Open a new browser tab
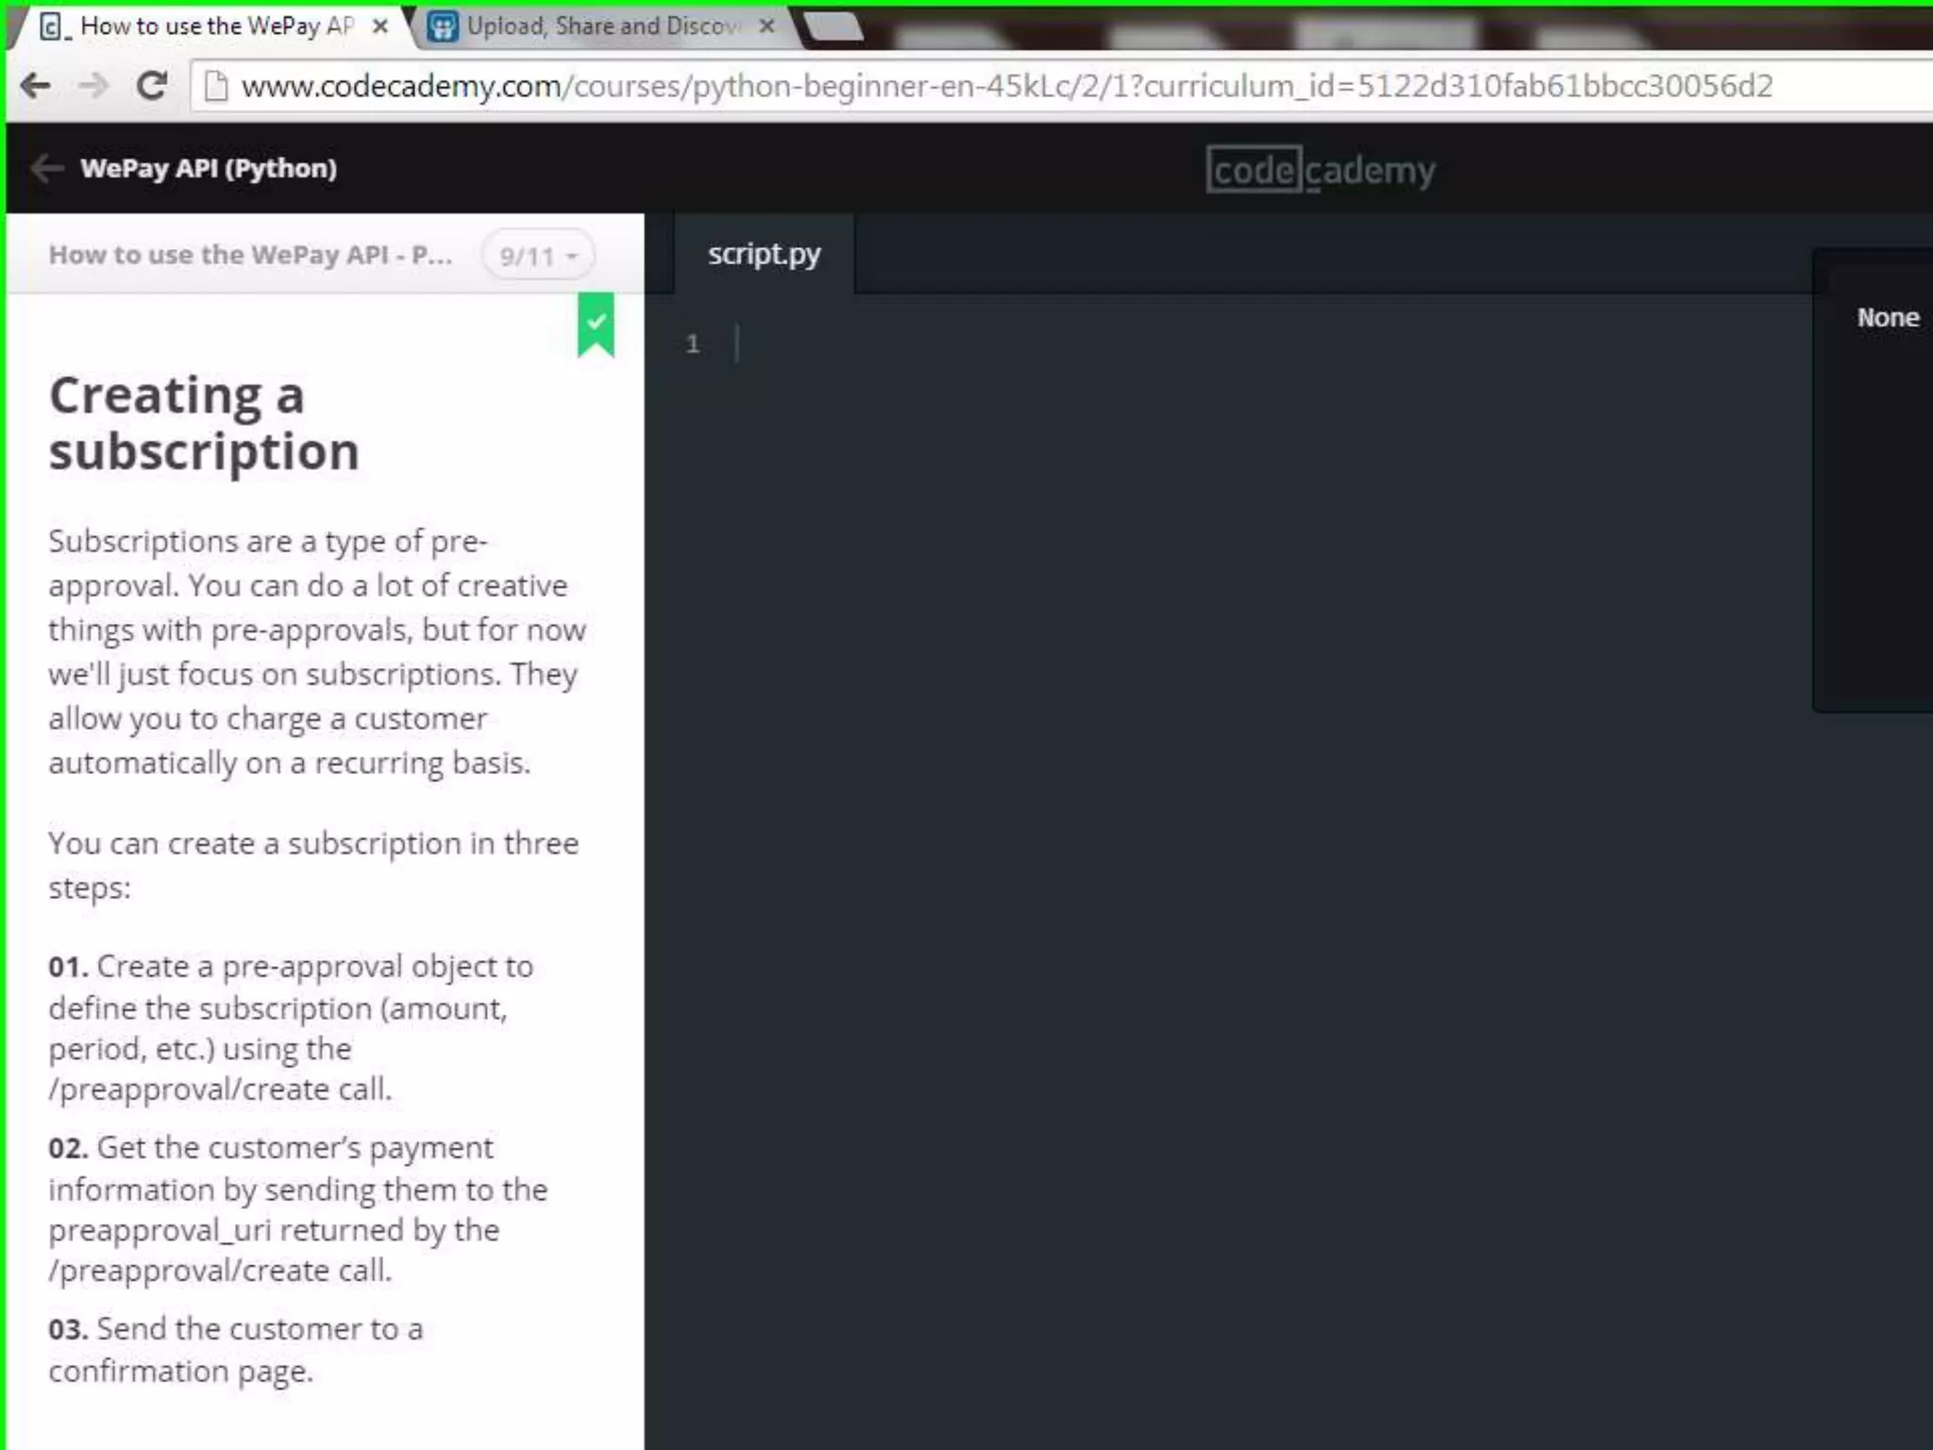The width and height of the screenshot is (1933, 1450). tap(833, 26)
